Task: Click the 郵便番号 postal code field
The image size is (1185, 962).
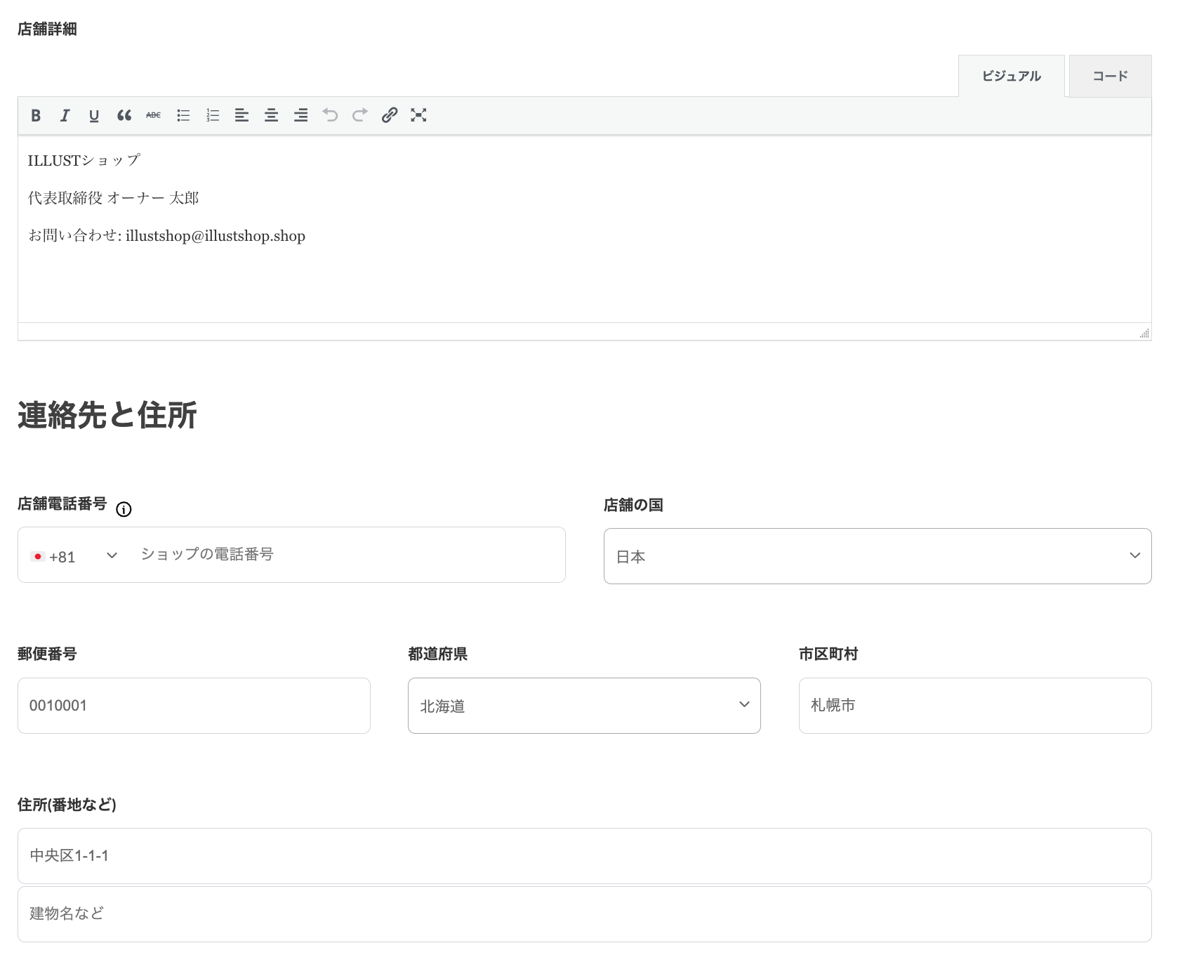Action: click(194, 706)
